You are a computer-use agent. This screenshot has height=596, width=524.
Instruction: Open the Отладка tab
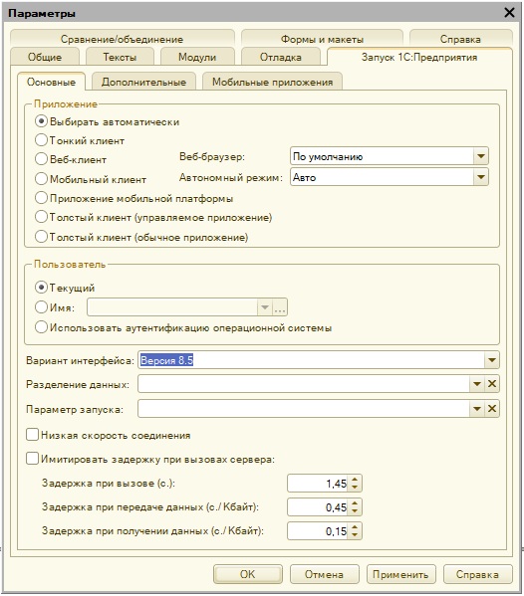(281, 57)
